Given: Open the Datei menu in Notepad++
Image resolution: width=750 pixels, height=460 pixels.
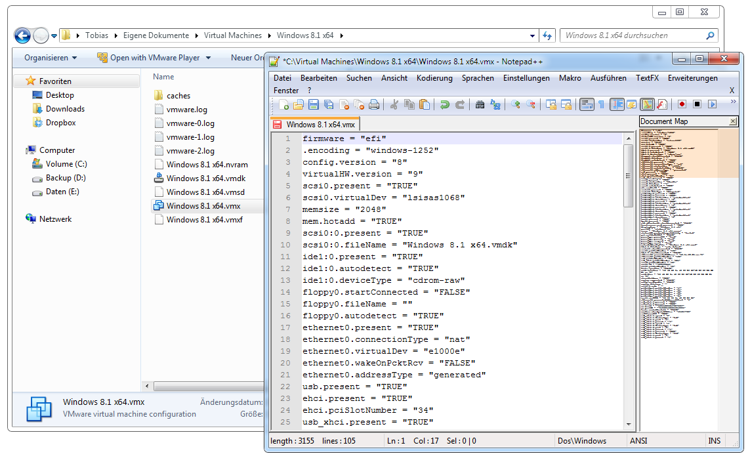Looking at the screenshot, I should pos(282,78).
